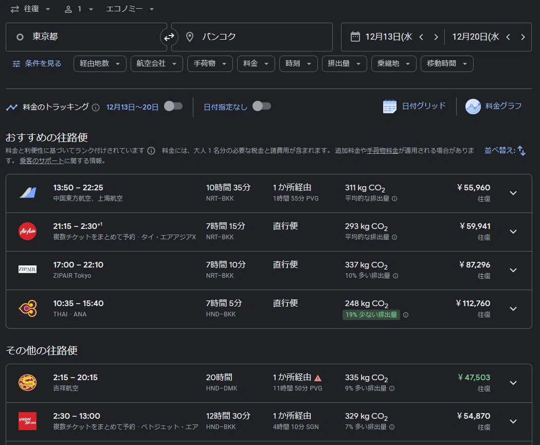Click the VietJet Air logo
The width and height of the screenshot is (540, 445).
click(x=28, y=421)
